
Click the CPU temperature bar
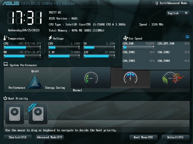[x=22, y=48]
